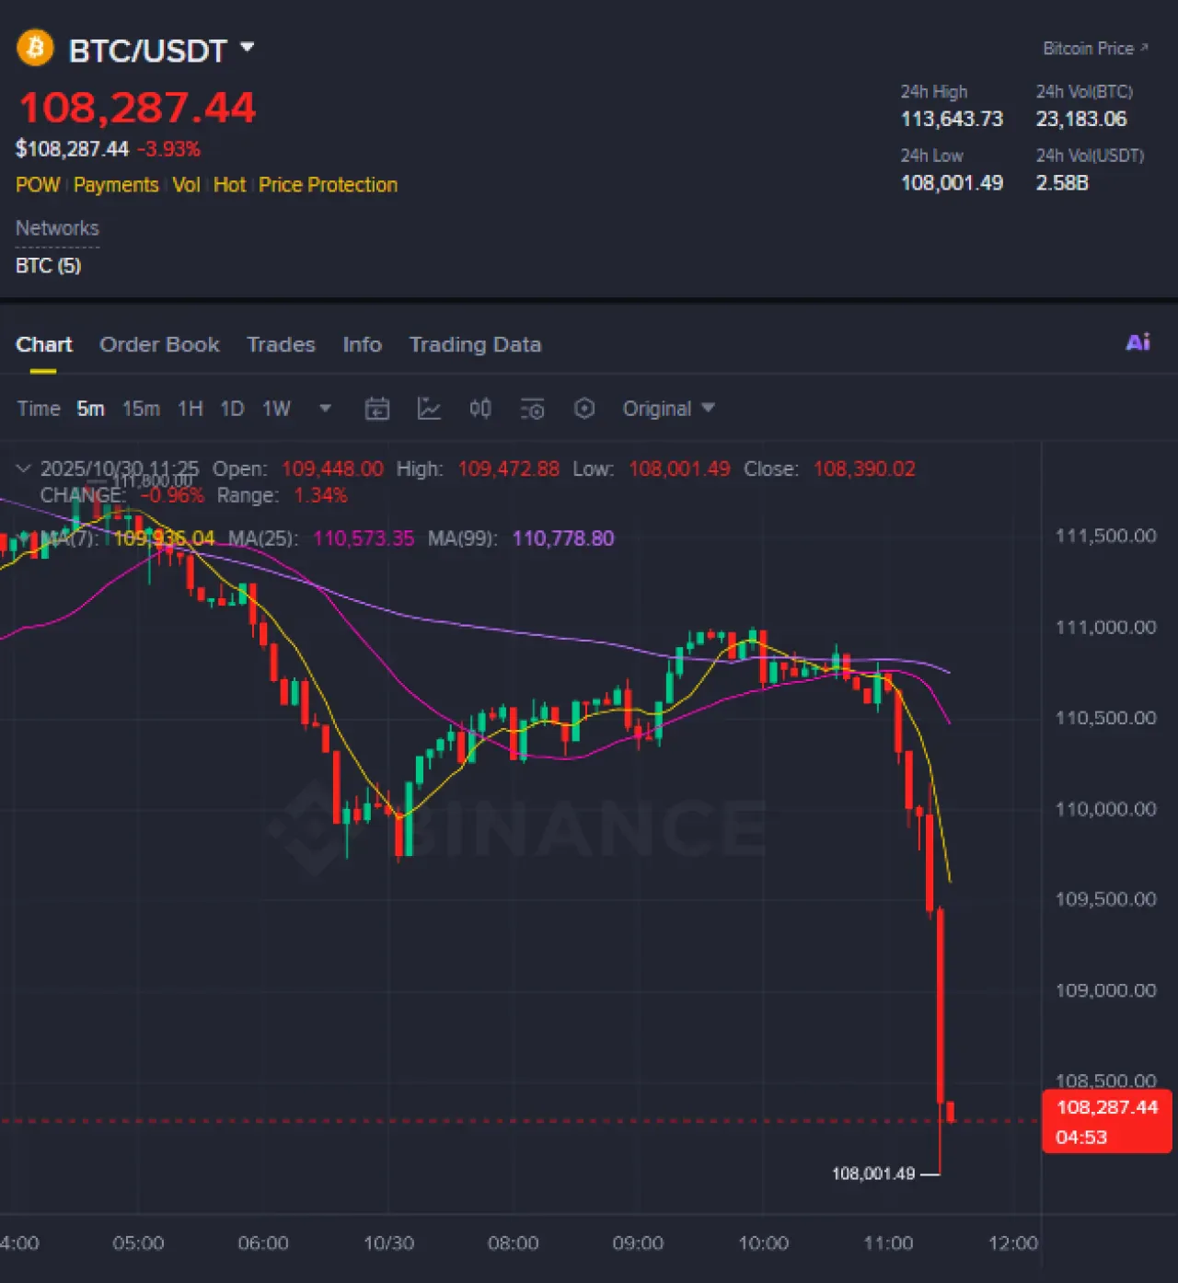This screenshot has width=1178, height=1283.
Task: Open the Bitcoin Price external link
Action: (x=1095, y=48)
